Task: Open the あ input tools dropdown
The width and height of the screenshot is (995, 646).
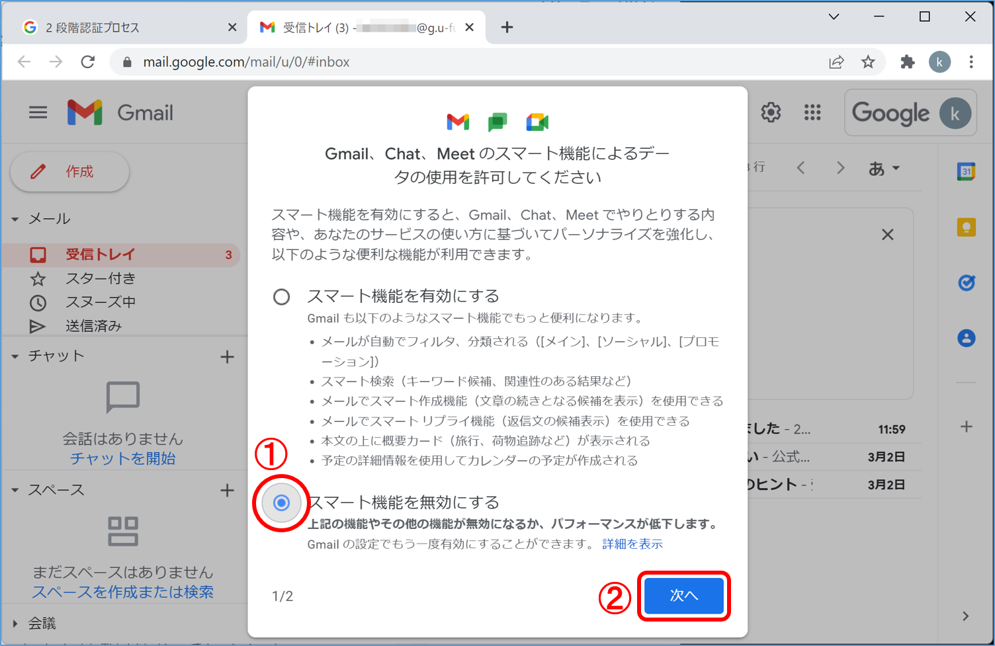Action: (885, 169)
